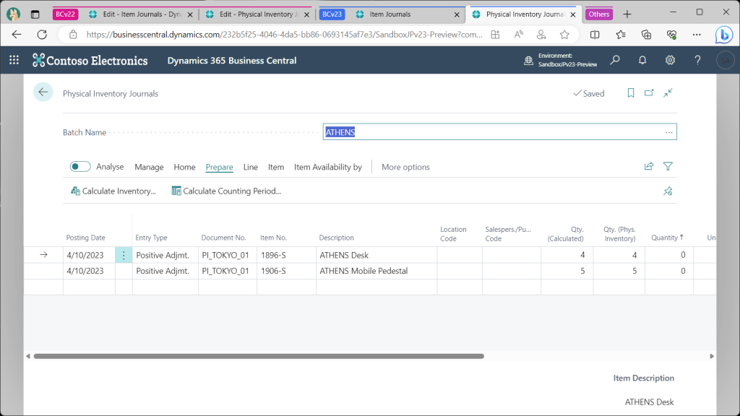740x416 pixels.
Task: Open the help question mark
Action: (697, 60)
